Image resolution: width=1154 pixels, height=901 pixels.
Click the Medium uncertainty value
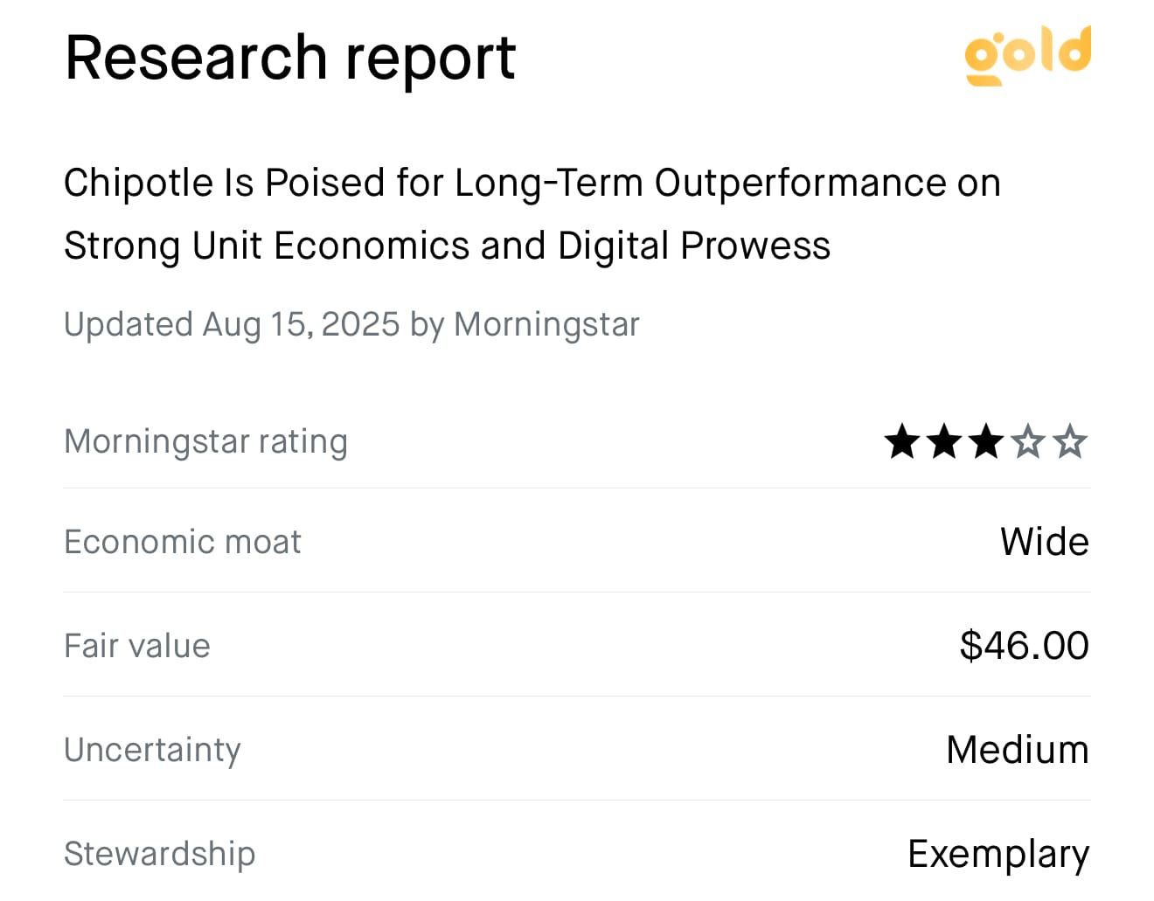pyautogui.click(x=1018, y=750)
